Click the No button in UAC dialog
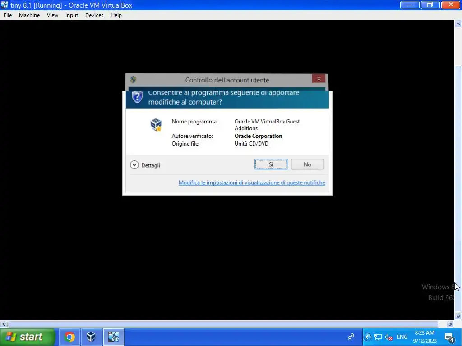Viewport: 462px width, 346px height. (307, 164)
